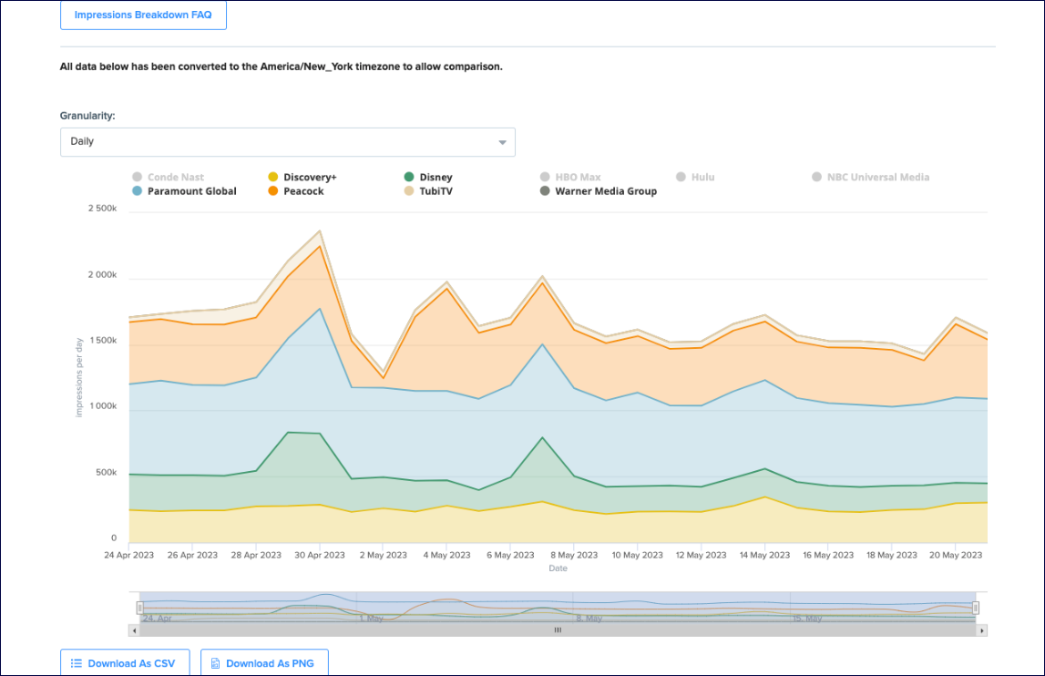The image size is (1045, 676).
Task: Open the Impressions Breakdown FAQ
Action: (143, 15)
